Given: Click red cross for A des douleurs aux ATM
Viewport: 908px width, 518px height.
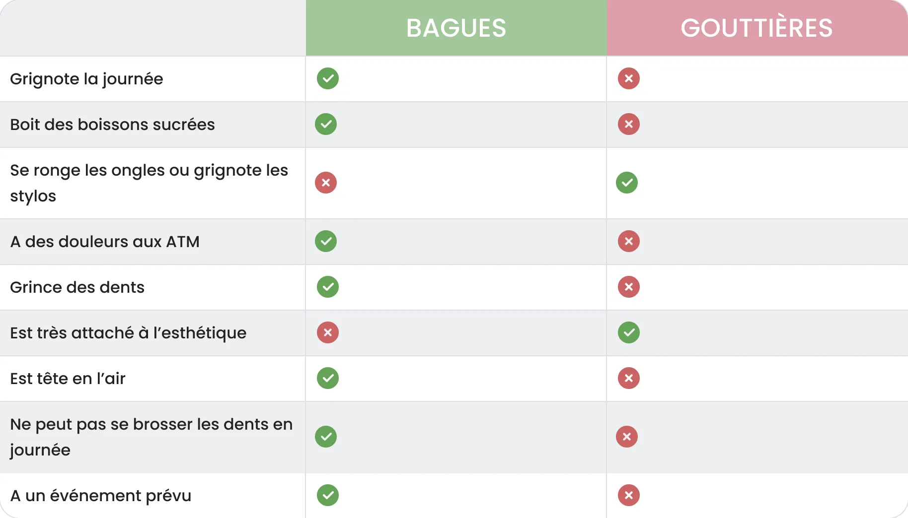Looking at the screenshot, I should click(x=628, y=241).
